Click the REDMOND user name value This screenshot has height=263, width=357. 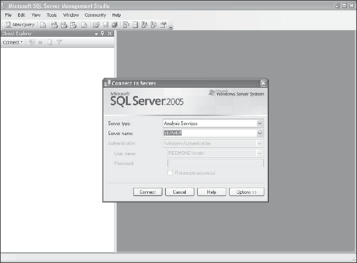pos(186,153)
